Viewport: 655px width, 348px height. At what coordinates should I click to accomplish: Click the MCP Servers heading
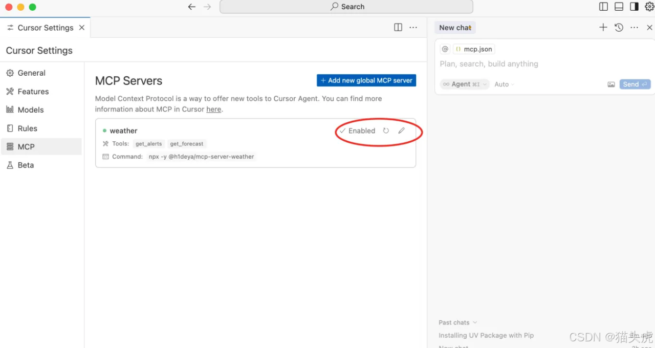click(x=128, y=81)
